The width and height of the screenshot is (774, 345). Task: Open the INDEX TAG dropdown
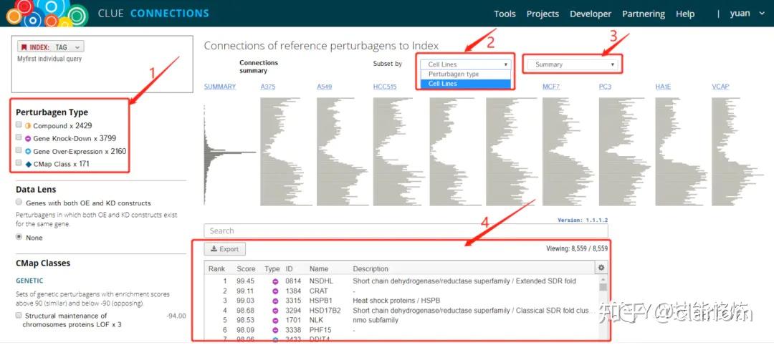50,47
